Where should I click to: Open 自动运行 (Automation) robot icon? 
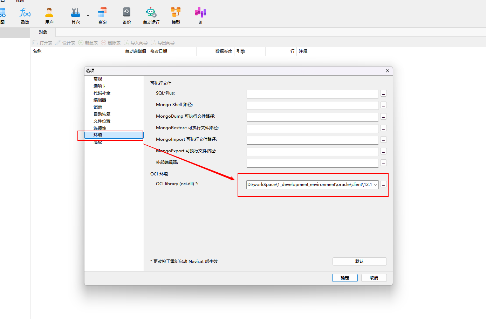click(151, 16)
